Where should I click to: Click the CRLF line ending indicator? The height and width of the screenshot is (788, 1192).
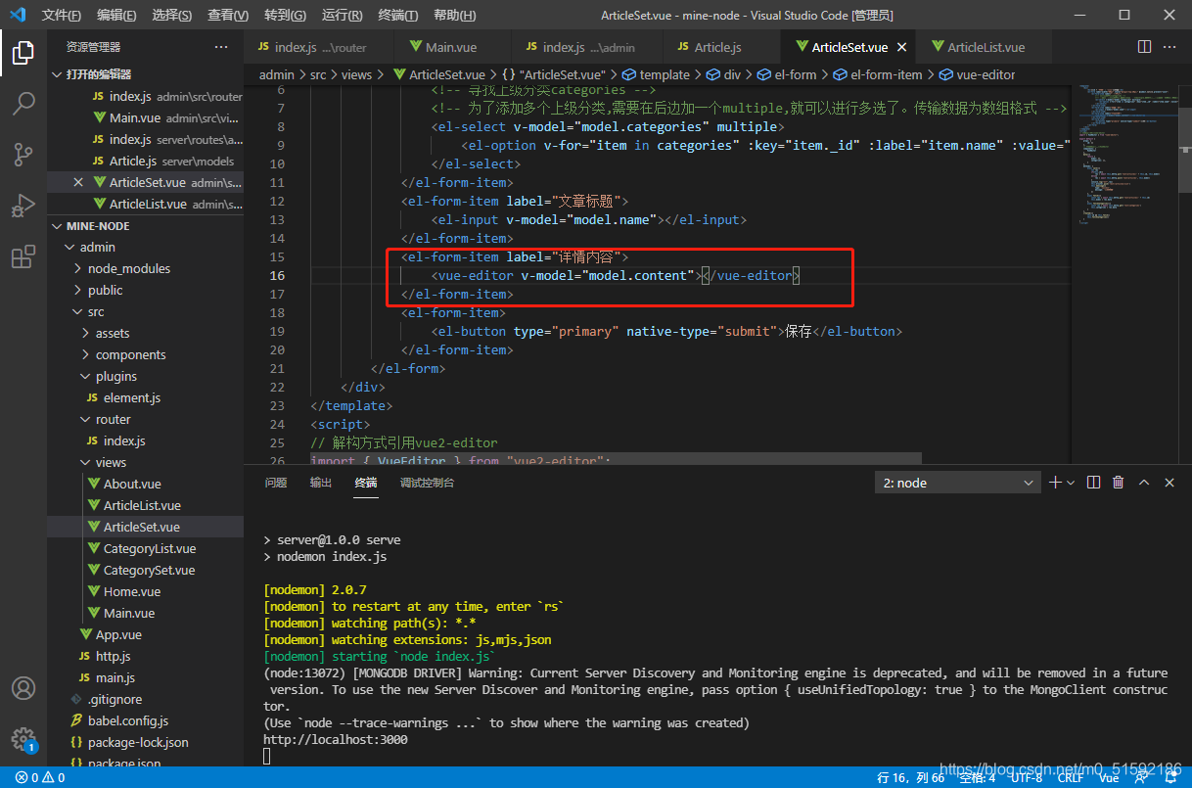point(1071,778)
